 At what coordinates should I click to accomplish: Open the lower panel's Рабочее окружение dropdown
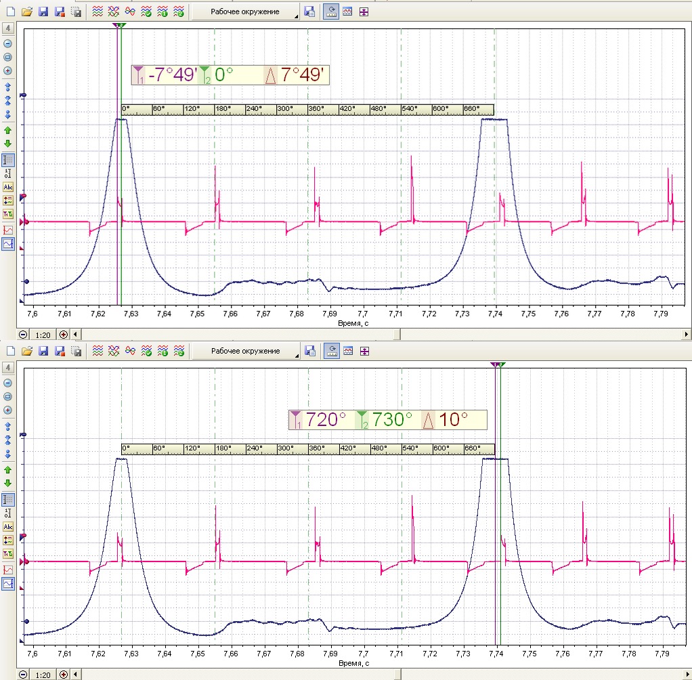[245, 352]
